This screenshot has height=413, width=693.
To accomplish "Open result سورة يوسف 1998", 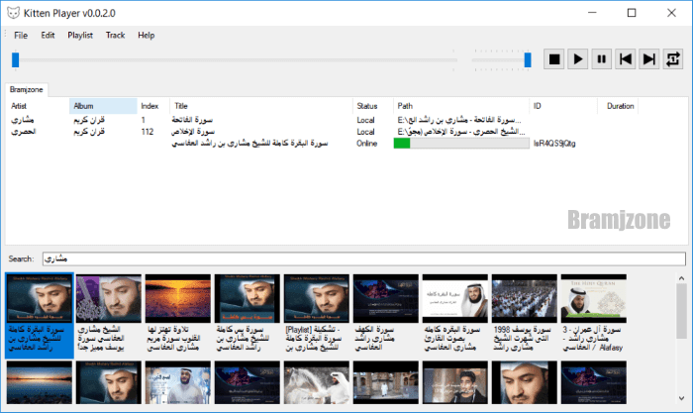I will click(x=524, y=313).
